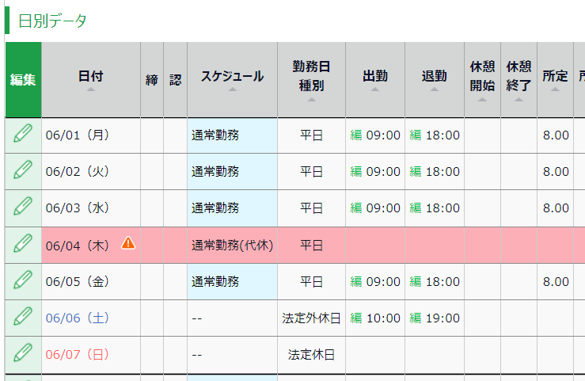The height and width of the screenshot is (381, 585).
Task: Click 編 icon beside 06/01 clock-in 09:00
Action: tap(356, 135)
